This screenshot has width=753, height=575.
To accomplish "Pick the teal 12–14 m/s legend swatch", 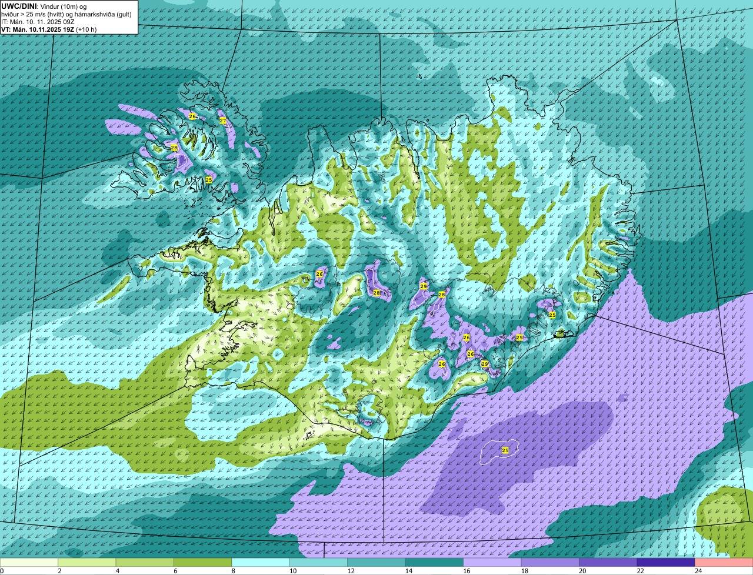I will [x=376, y=562].
